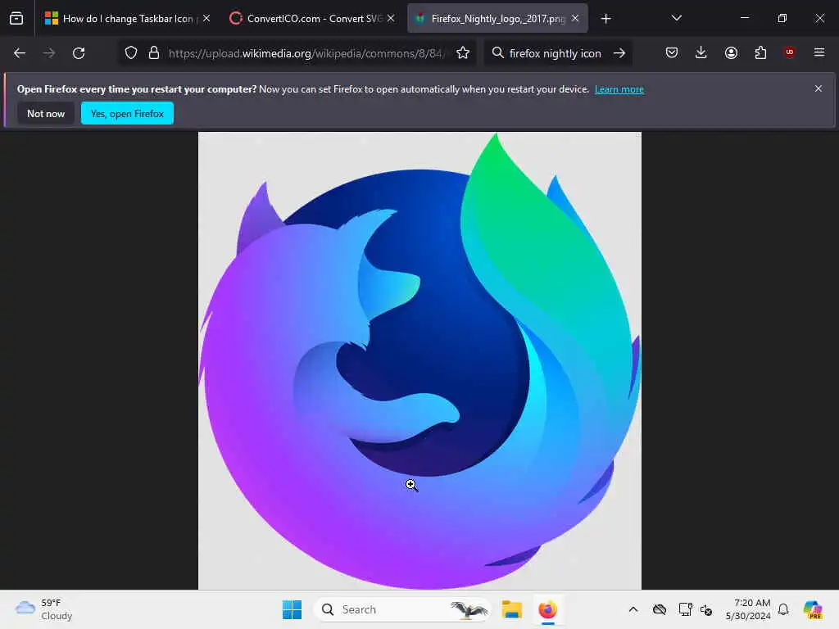Switch to ConvertICO.com tab
The height and width of the screenshot is (629, 839).
(x=312, y=18)
